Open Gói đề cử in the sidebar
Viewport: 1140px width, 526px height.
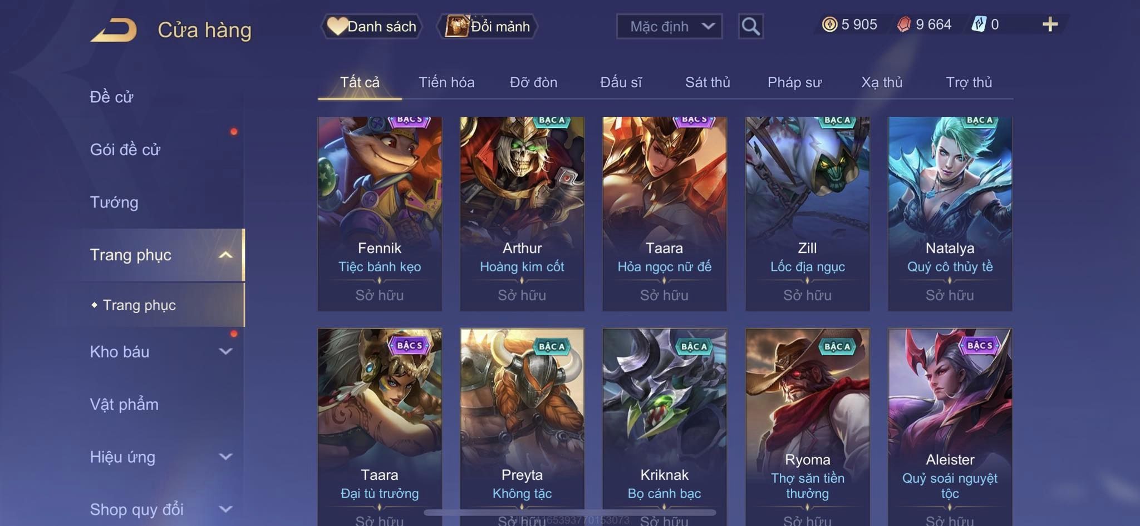pos(125,150)
